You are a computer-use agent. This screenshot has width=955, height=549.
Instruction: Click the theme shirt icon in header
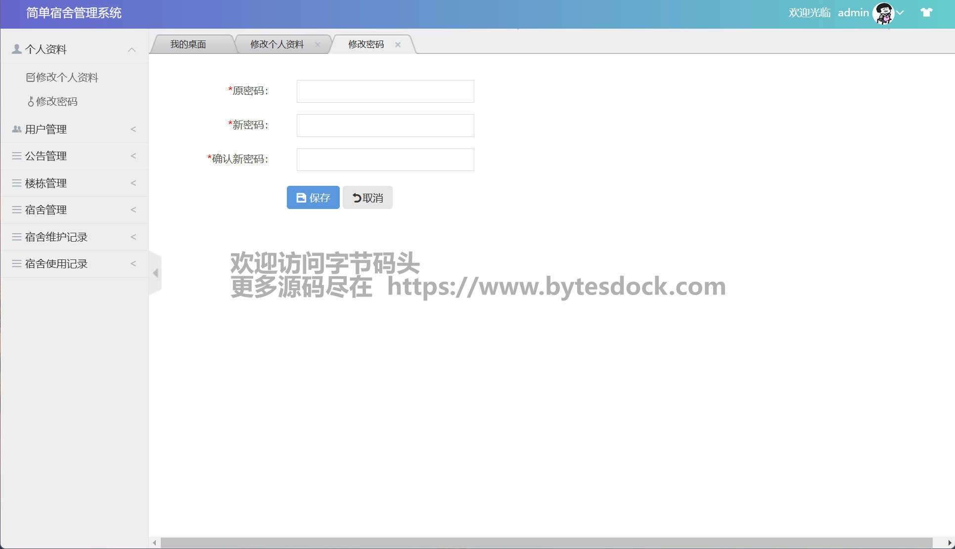click(x=926, y=12)
